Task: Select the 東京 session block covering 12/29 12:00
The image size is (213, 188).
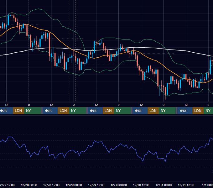Action: tap(95, 111)
